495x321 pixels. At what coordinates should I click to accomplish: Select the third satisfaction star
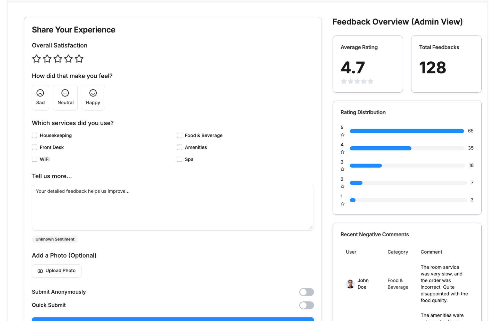click(58, 59)
